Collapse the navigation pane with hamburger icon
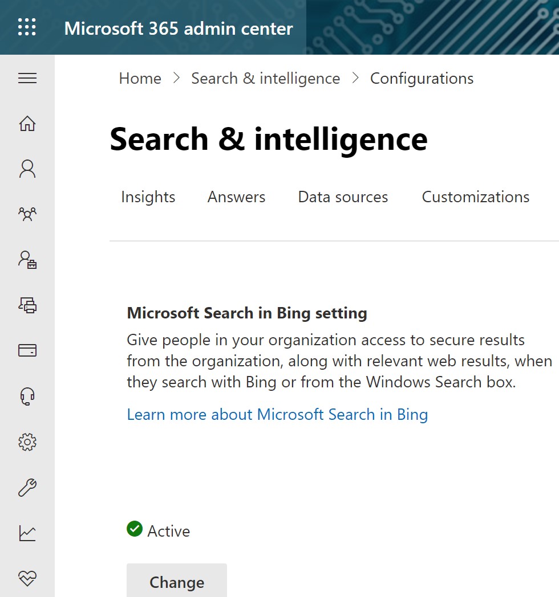The height and width of the screenshot is (597, 559). coord(27,79)
